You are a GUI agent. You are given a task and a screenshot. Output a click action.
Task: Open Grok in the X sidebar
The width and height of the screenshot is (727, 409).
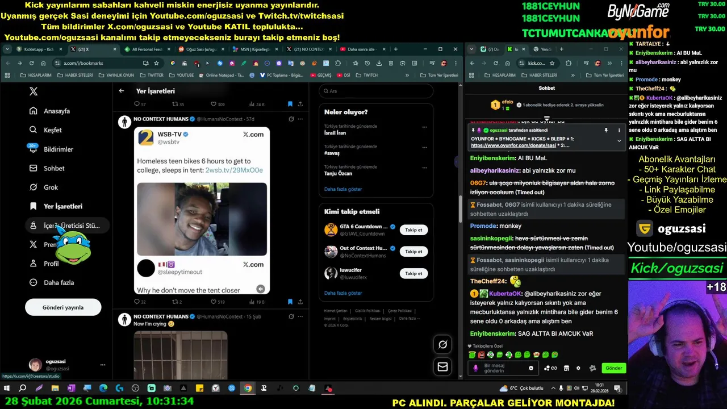[44, 187]
